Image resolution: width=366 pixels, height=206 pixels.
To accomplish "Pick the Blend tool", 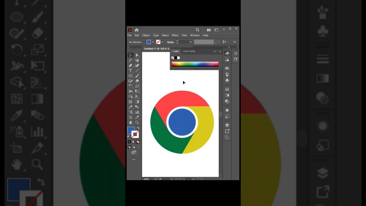I will (137, 107).
